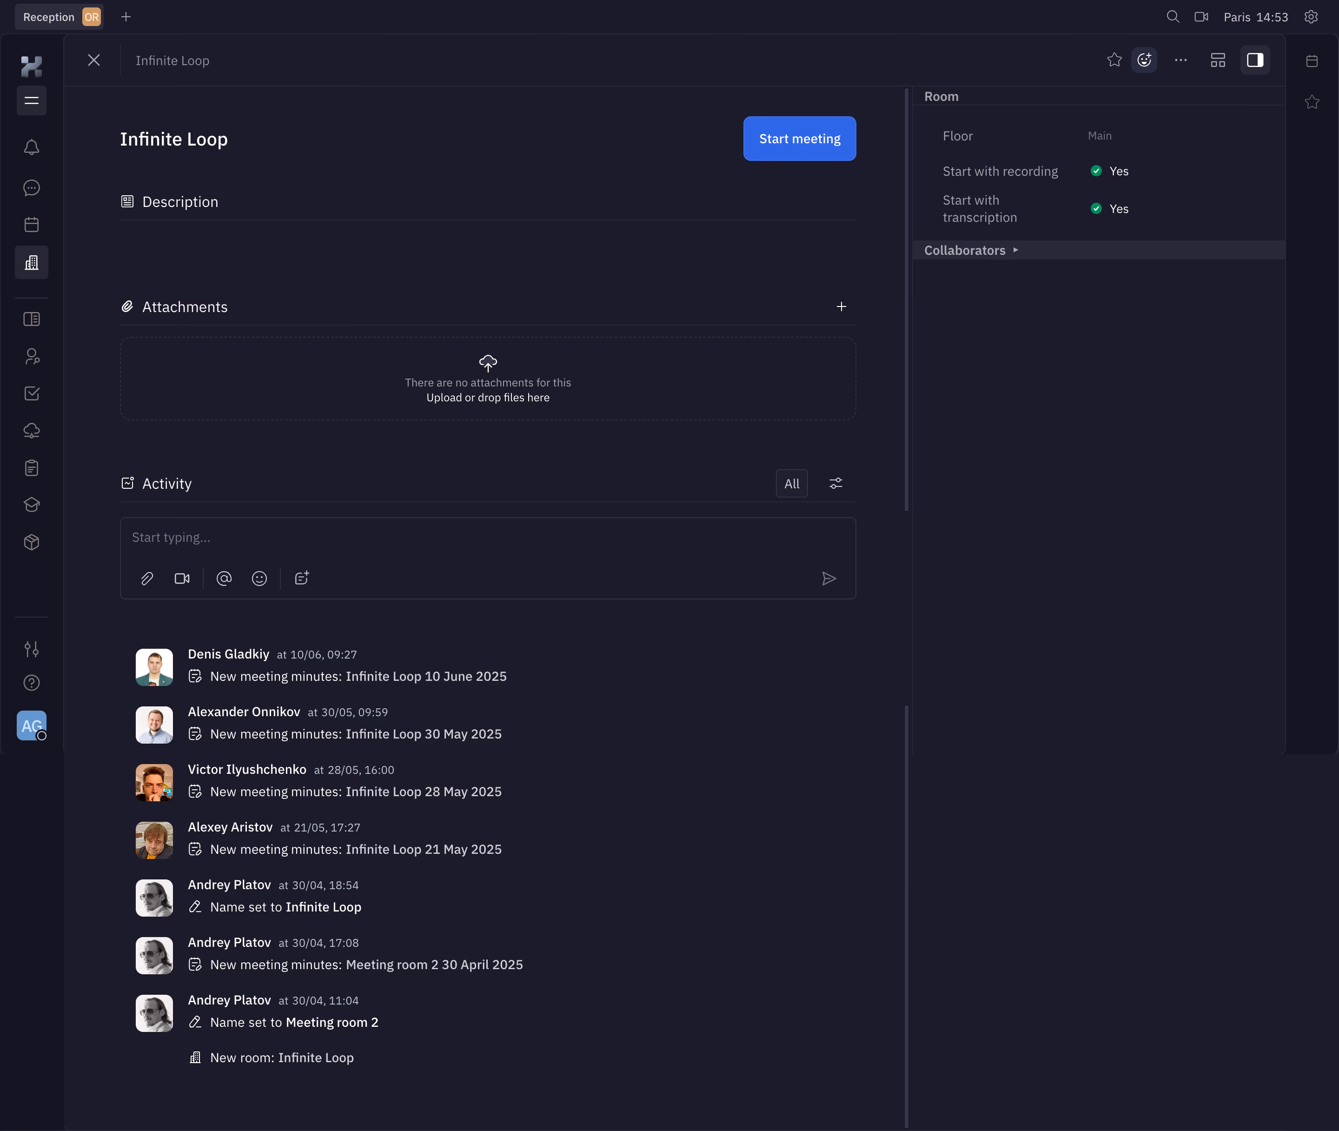Screen dimensions: 1339x1131
Task: Add an emoji reaction from header
Action: tap(1144, 60)
